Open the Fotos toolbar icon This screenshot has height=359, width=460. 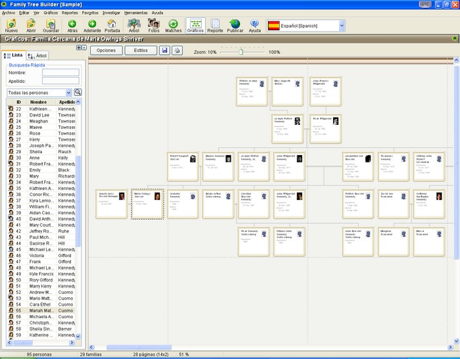(153, 26)
